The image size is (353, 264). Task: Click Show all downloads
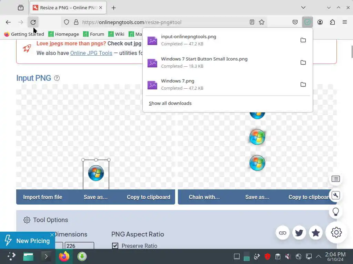[x=170, y=103]
